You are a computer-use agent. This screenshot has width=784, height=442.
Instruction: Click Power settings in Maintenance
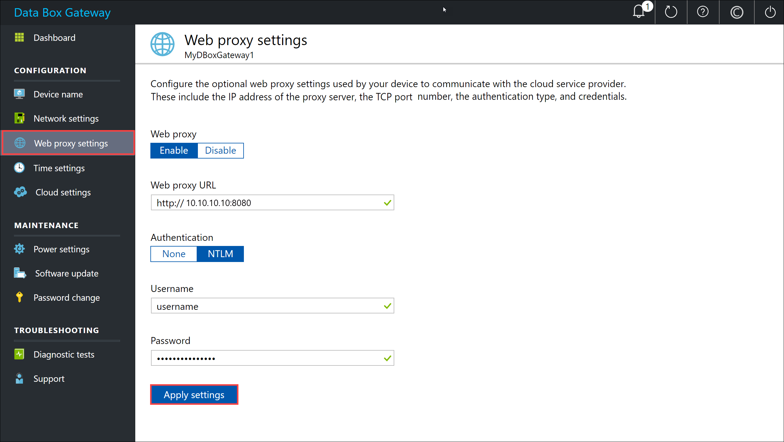pos(60,249)
